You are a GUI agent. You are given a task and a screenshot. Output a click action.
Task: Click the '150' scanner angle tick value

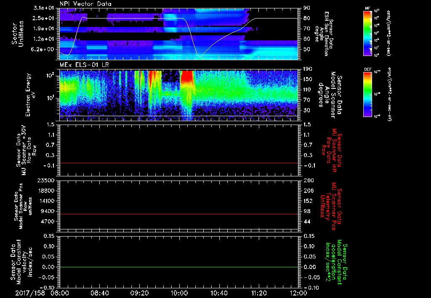(x=308, y=80)
